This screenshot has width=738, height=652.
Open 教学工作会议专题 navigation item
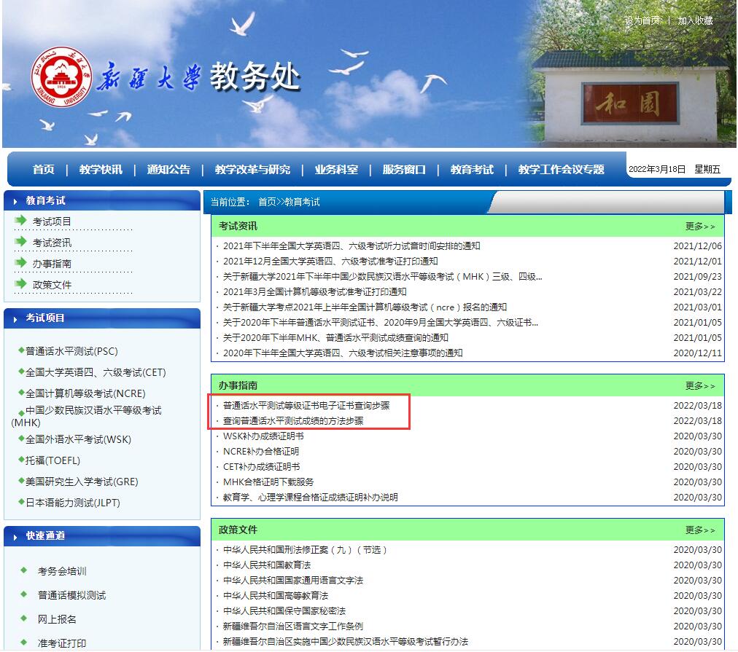561,170
